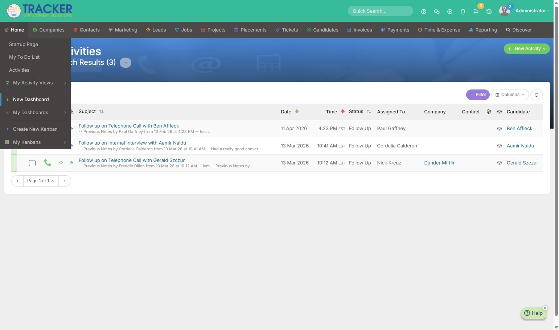The height and width of the screenshot is (330, 559).
Task: Open the Reporting tab
Action: [x=483, y=30]
